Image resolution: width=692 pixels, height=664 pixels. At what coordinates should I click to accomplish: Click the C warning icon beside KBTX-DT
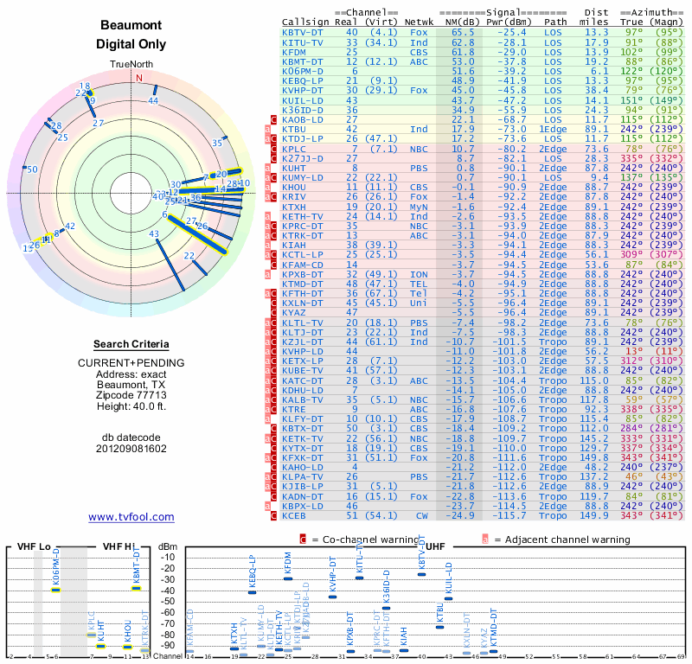tap(273, 429)
